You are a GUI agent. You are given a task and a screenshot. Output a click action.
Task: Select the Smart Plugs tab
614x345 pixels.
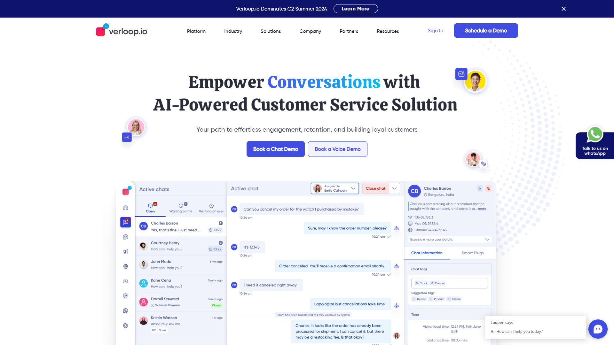(x=472, y=253)
